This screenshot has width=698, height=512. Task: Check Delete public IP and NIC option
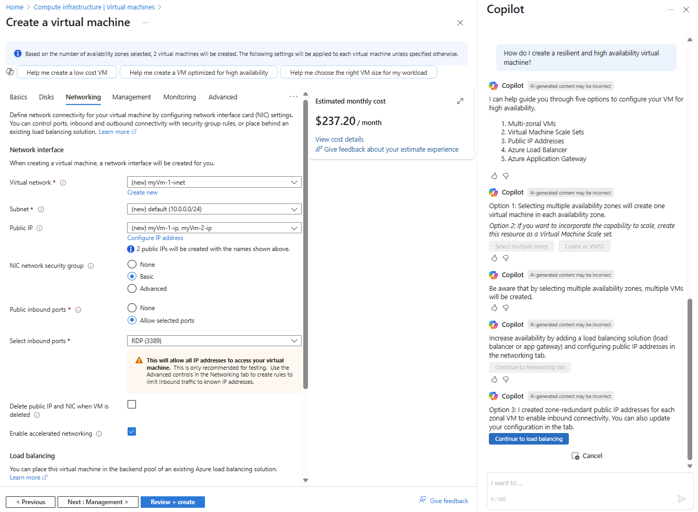pyautogui.click(x=132, y=404)
